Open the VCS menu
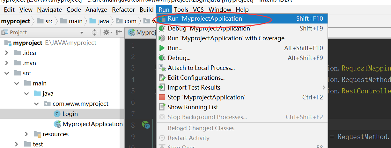Image resolution: width=391 pixels, height=148 pixels. pyautogui.click(x=198, y=10)
